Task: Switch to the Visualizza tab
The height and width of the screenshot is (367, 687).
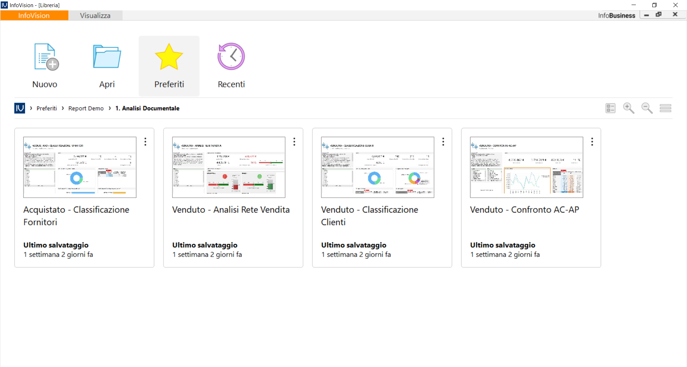Action: pyautogui.click(x=95, y=15)
